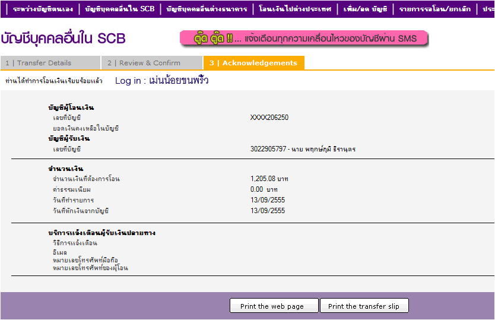Click the Log in username text

161,81
